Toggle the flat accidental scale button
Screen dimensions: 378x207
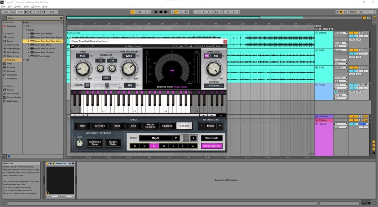click(x=186, y=138)
